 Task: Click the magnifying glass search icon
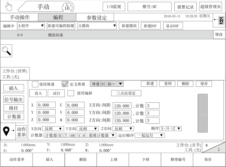(x=6, y=50)
